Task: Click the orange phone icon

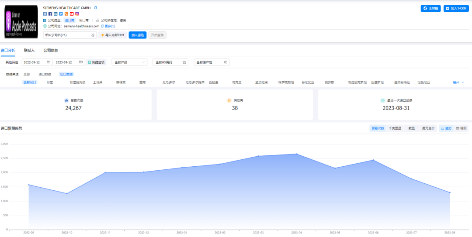Action: [66, 14]
